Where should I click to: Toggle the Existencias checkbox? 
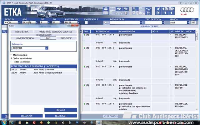click(86, 22)
